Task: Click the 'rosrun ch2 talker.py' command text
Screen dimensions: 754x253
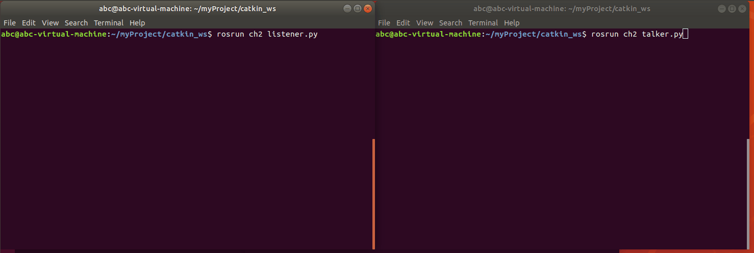Action: pyautogui.click(x=637, y=35)
